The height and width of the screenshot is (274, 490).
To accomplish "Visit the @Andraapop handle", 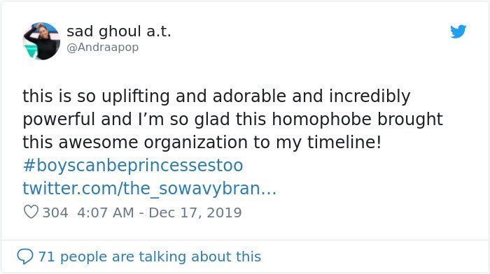I will 102,48.
